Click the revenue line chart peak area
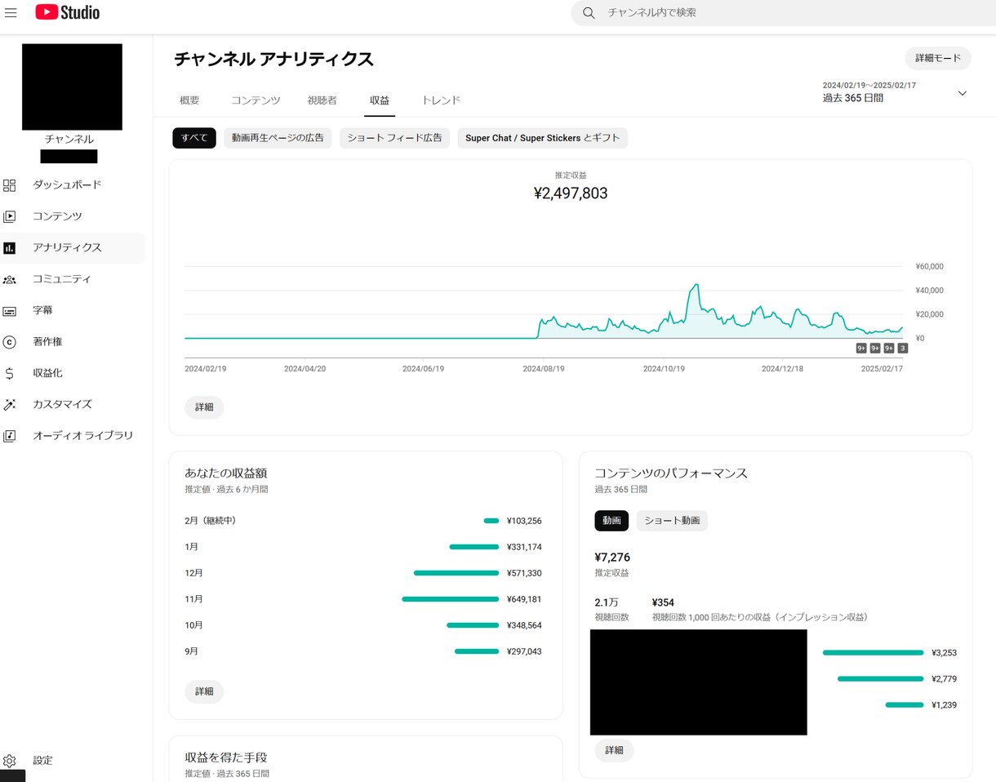 coord(695,286)
